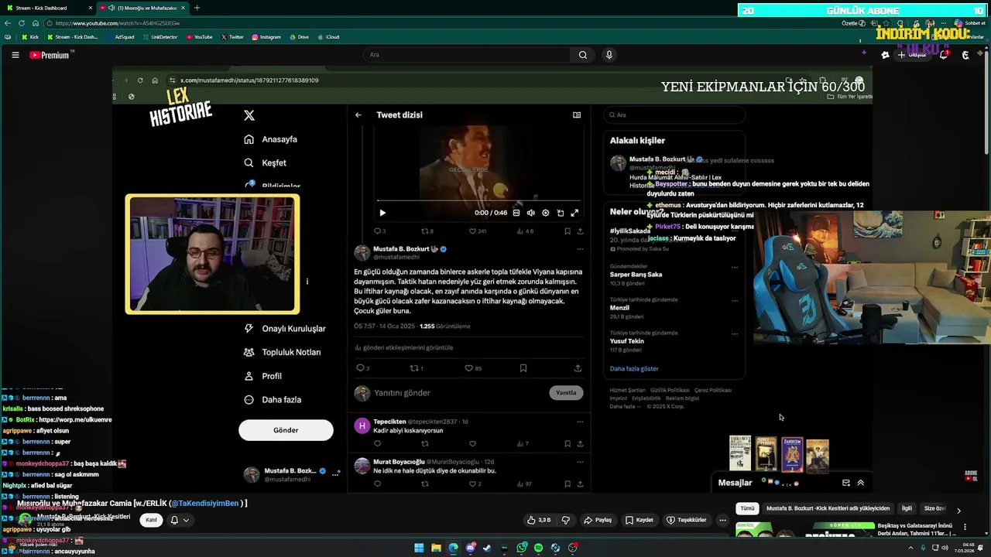
Task: Click the Paylaş share button
Action: [x=598, y=520]
